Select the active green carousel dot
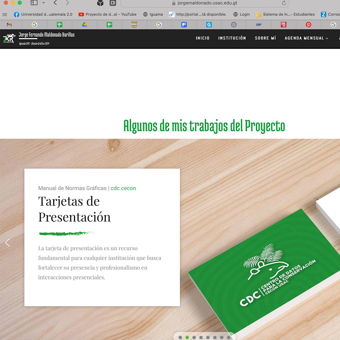 tap(187, 337)
